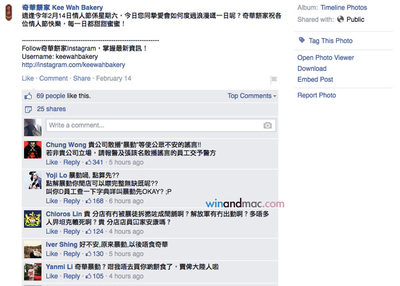The height and width of the screenshot is (286, 400).
Task: Click the tag icon next to Tag This Photo
Action: tap(302, 40)
